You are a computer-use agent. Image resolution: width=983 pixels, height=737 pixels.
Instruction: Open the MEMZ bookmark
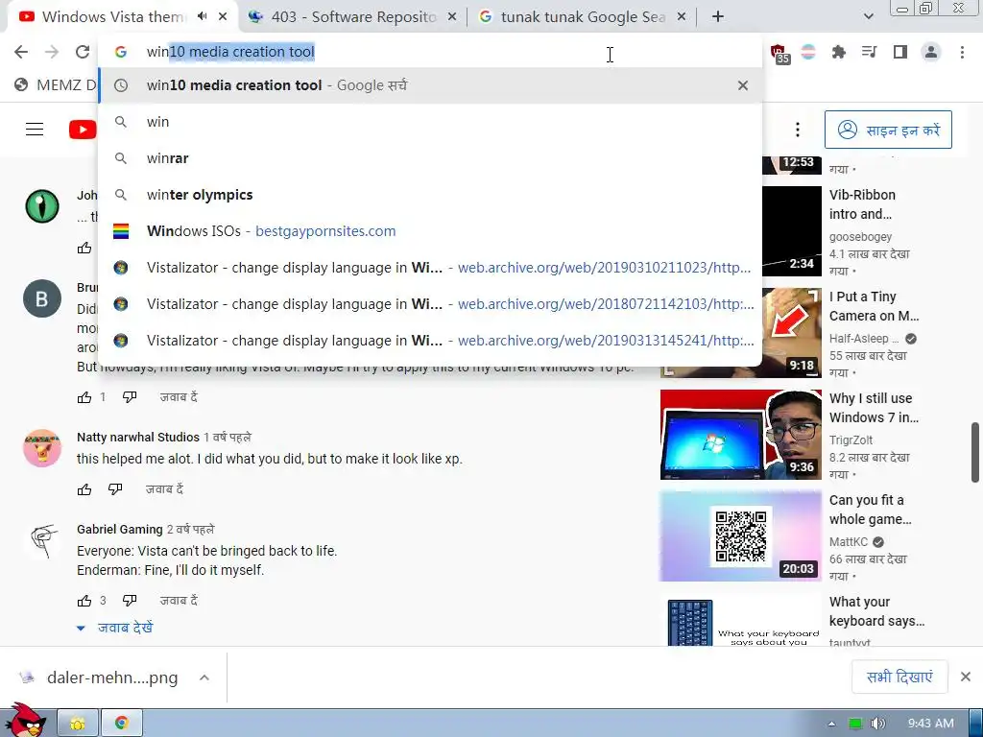(57, 84)
